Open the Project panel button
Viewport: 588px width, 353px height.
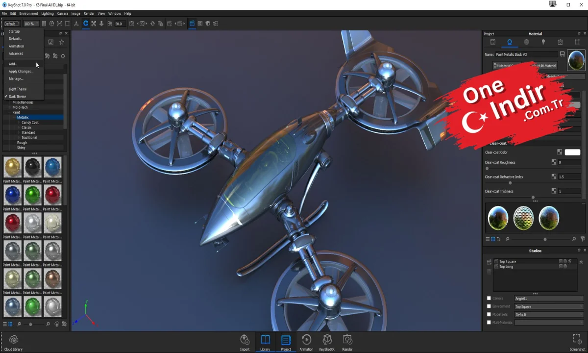point(286,342)
